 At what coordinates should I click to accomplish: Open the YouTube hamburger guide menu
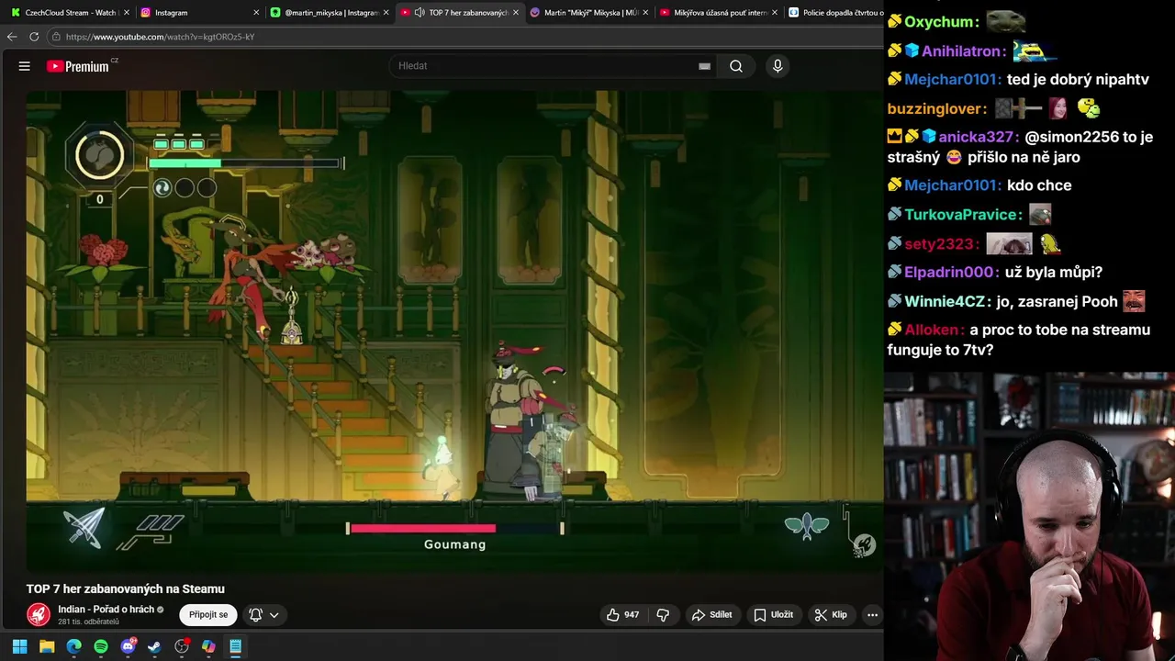coord(25,66)
